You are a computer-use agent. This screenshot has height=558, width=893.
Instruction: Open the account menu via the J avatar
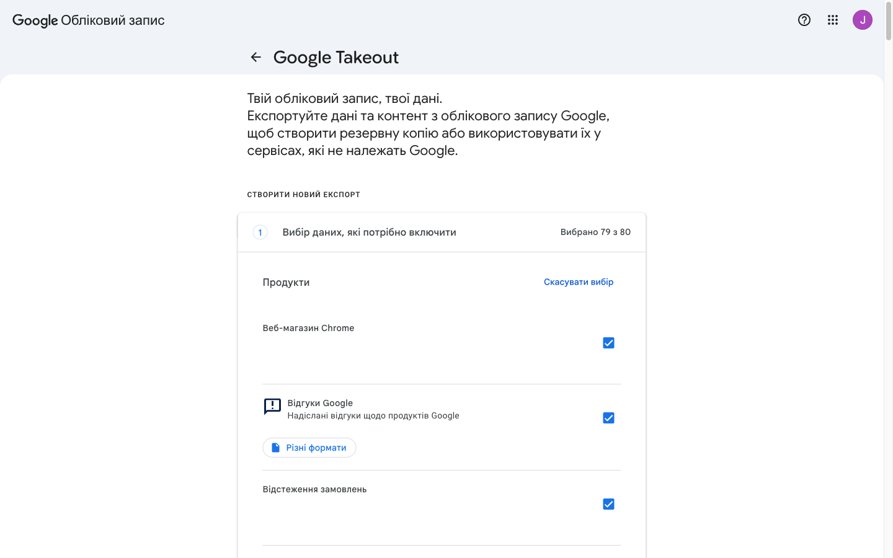(x=863, y=19)
